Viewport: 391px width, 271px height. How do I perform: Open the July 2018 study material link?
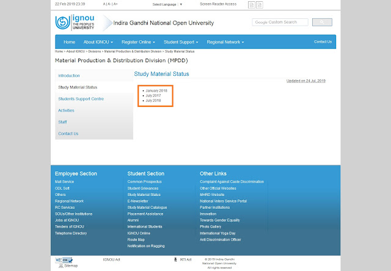coord(153,101)
